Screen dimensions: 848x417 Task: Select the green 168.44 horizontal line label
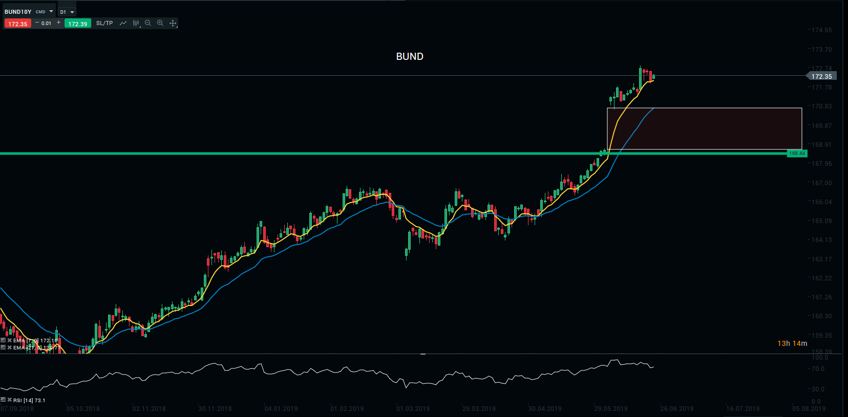797,153
